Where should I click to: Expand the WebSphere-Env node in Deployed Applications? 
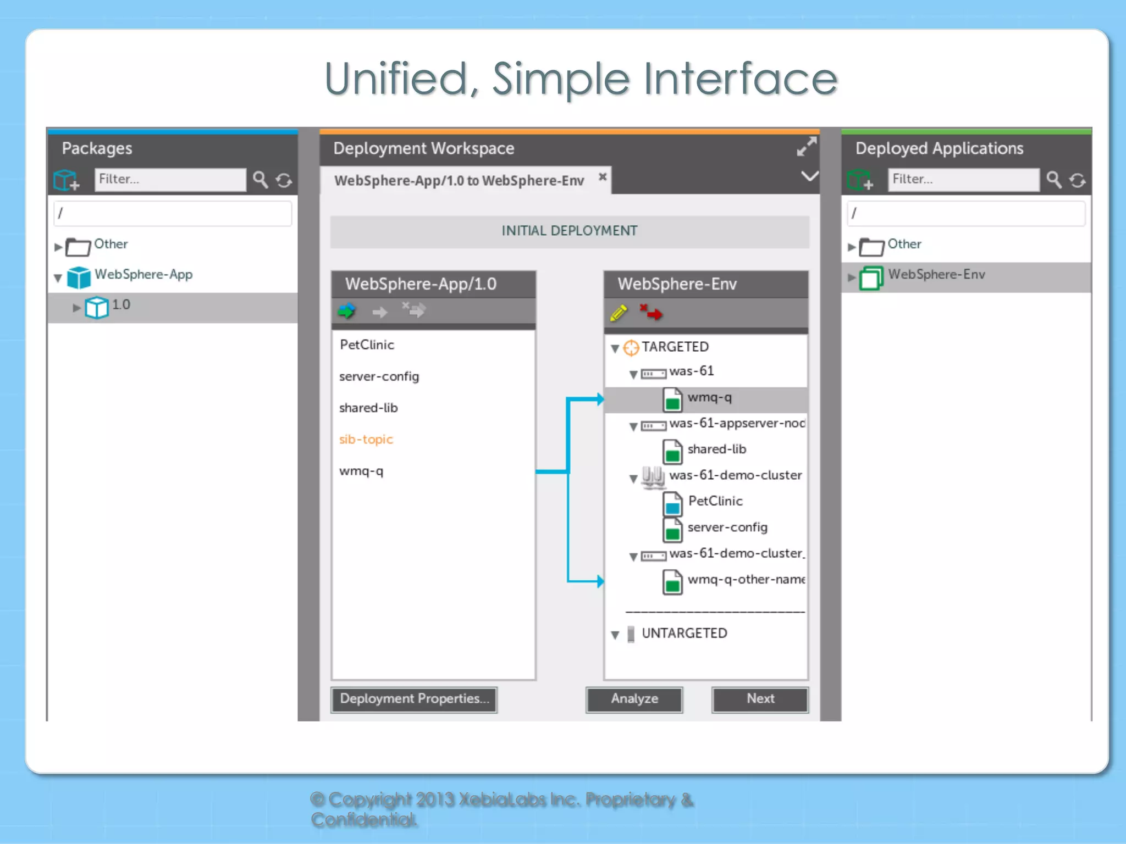point(851,277)
